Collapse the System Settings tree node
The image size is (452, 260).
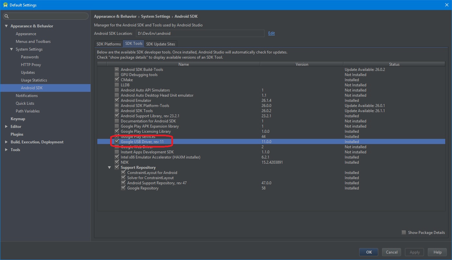click(11, 49)
